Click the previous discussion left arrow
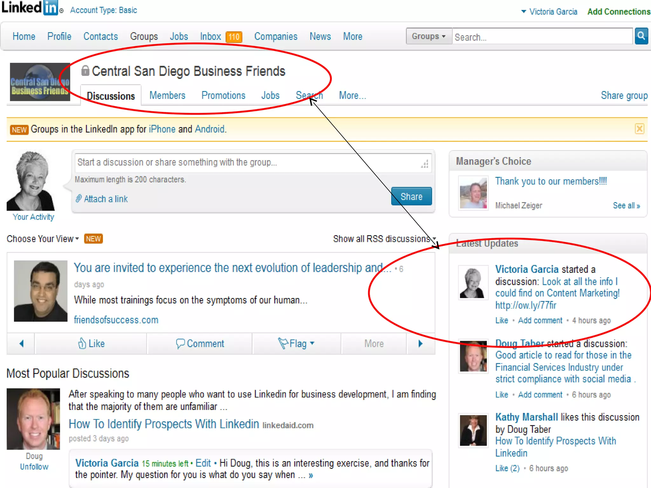Screen dimensions: 651x488 pos(21,343)
